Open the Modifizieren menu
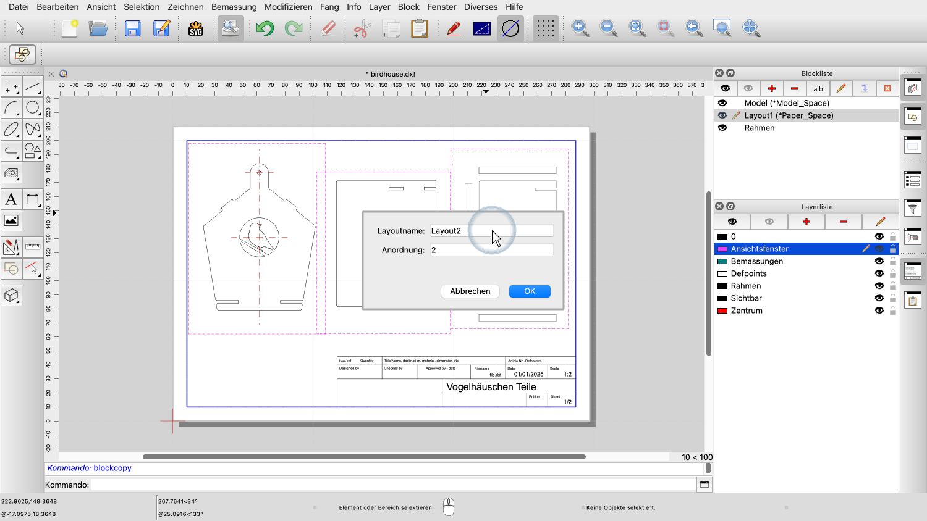This screenshot has height=521, width=927. [x=288, y=7]
